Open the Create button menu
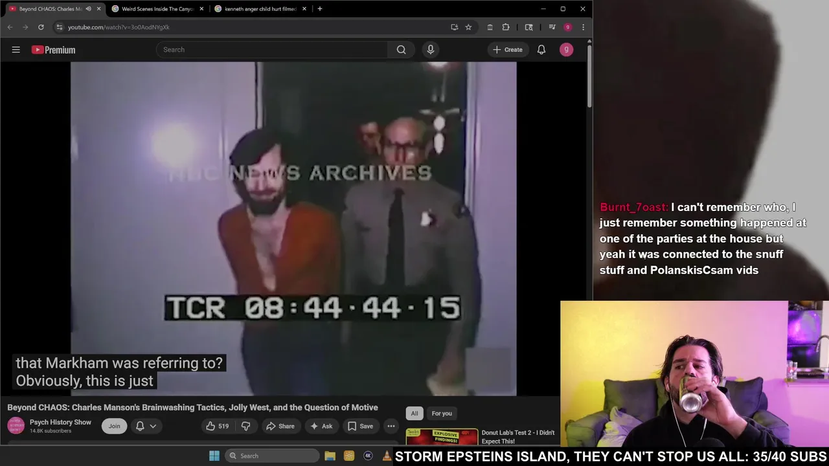Viewport: 829px width, 466px height. 508,50
